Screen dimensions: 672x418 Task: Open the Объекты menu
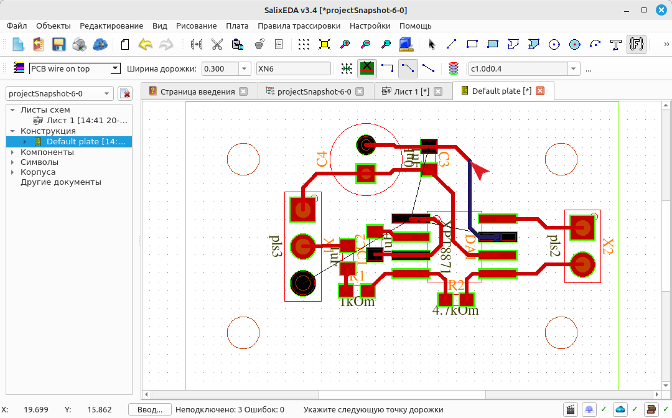point(53,26)
